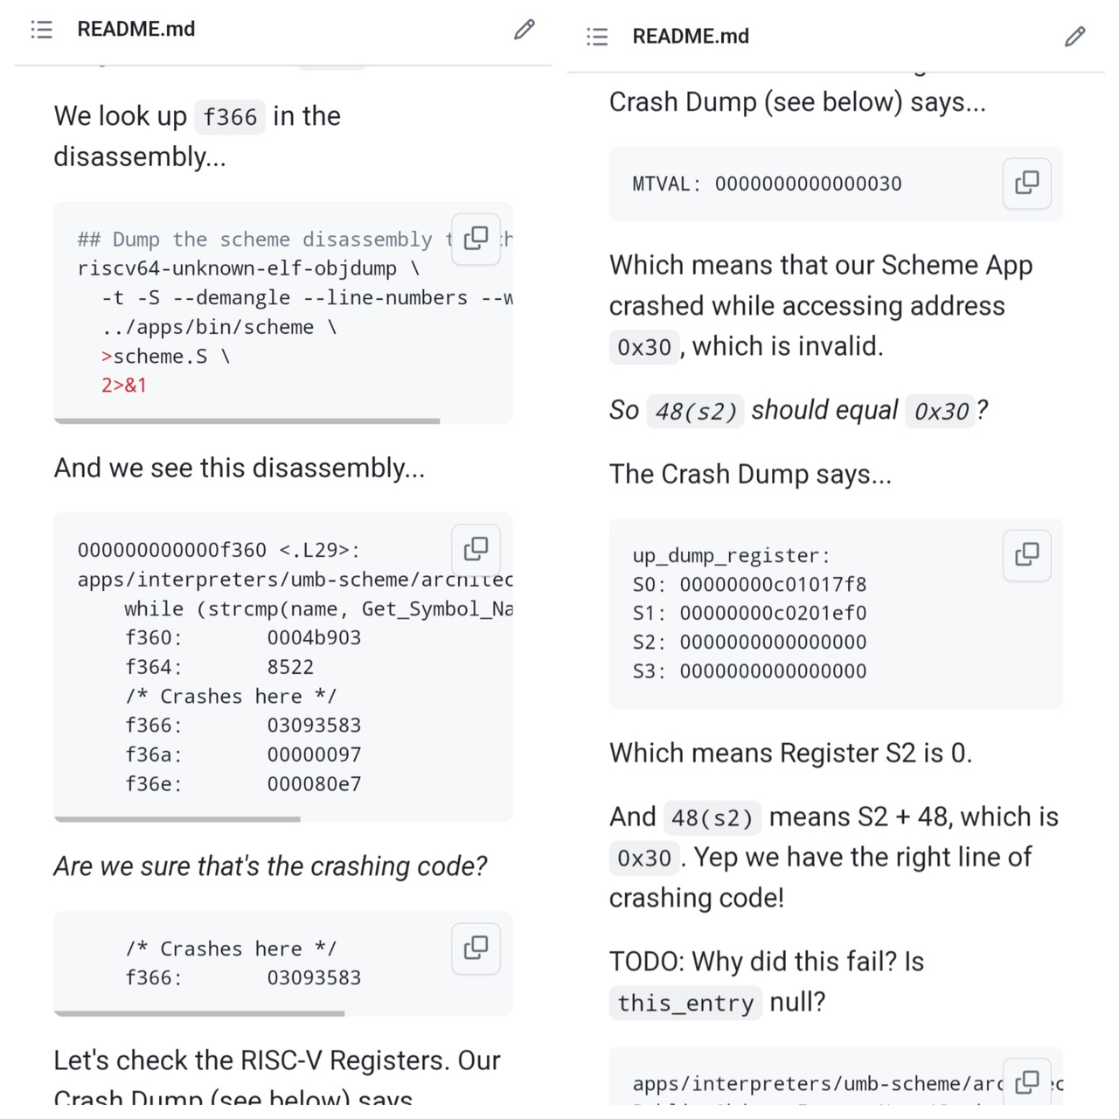Click the pencil edit icon in right pane
The image size is (1119, 1119).
pos(1075,37)
